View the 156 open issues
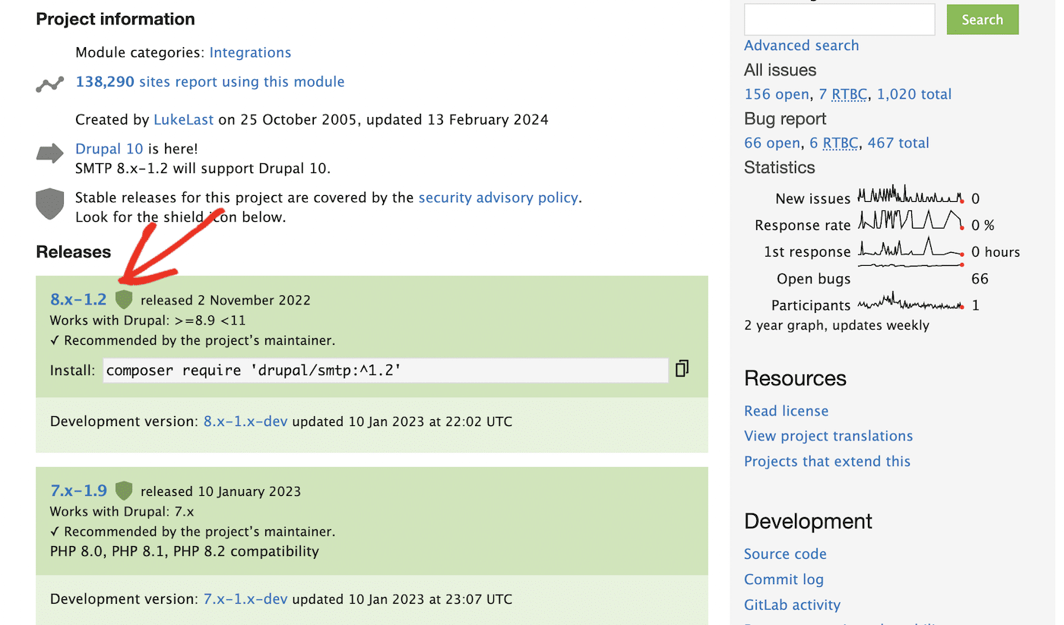The image size is (1064, 625). [x=776, y=93]
